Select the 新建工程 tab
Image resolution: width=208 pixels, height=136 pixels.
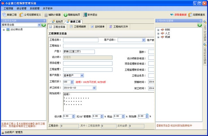coord(74,22)
